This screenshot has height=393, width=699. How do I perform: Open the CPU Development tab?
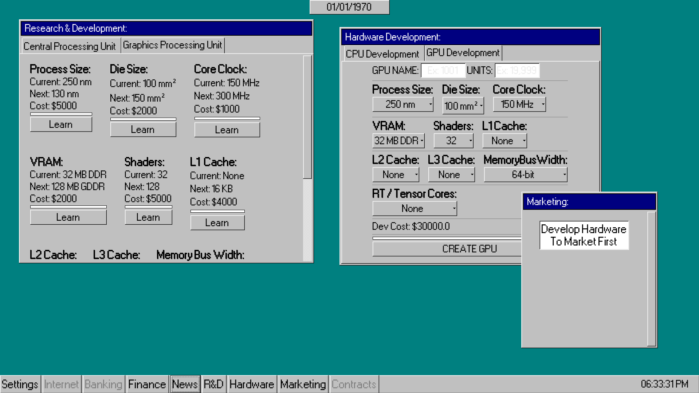point(382,54)
